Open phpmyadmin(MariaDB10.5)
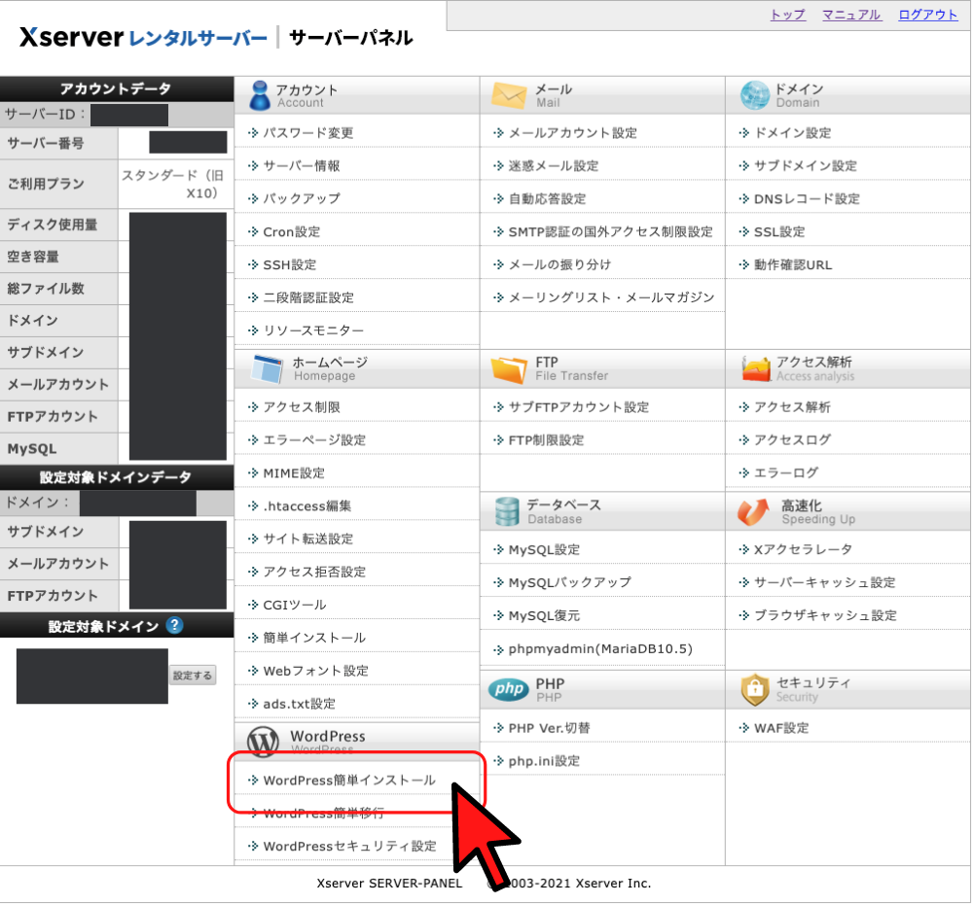Viewport: 973px width, 904px height. click(x=600, y=649)
